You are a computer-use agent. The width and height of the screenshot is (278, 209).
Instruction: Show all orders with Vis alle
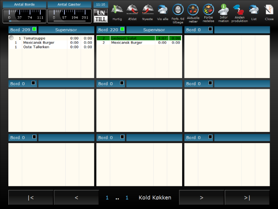tap(163, 11)
